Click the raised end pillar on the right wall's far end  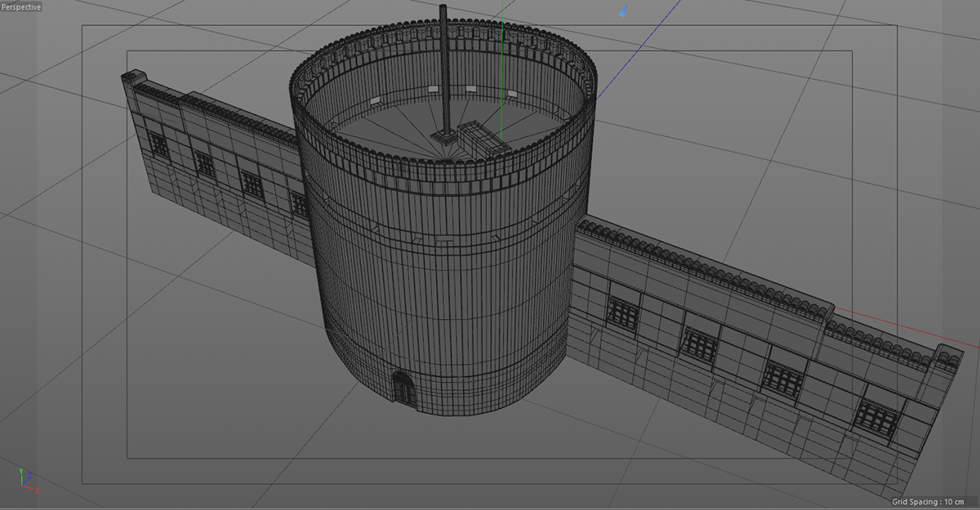pyautogui.click(x=949, y=357)
